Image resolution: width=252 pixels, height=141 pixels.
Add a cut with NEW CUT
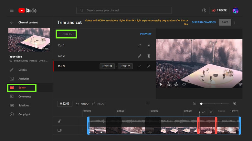pyautogui.click(x=66, y=34)
